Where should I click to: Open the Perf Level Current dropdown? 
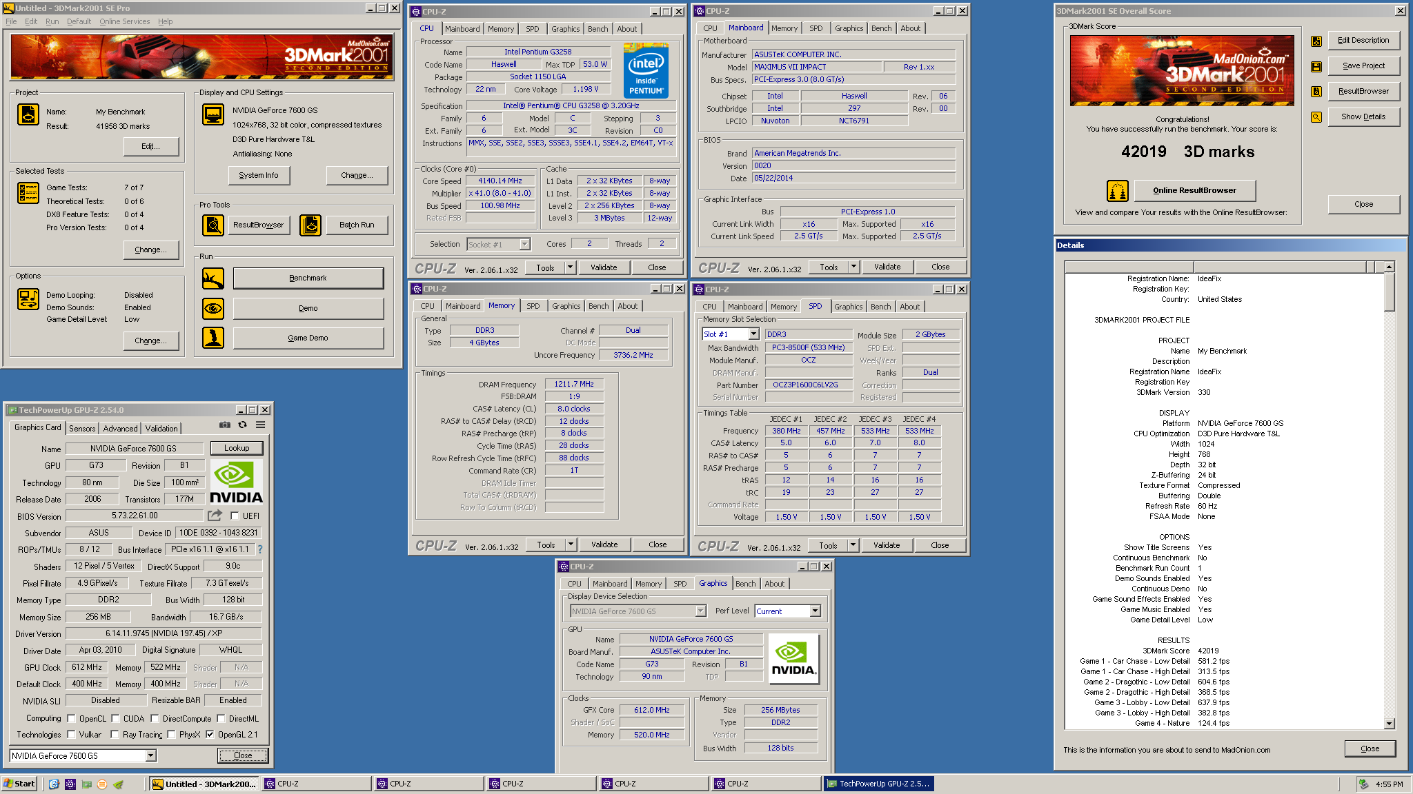(x=815, y=611)
